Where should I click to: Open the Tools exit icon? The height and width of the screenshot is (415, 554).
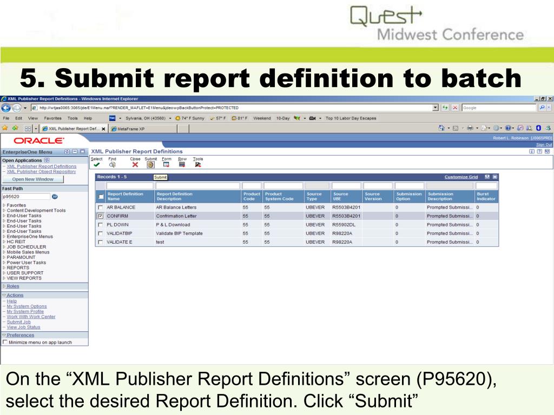[198, 165]
